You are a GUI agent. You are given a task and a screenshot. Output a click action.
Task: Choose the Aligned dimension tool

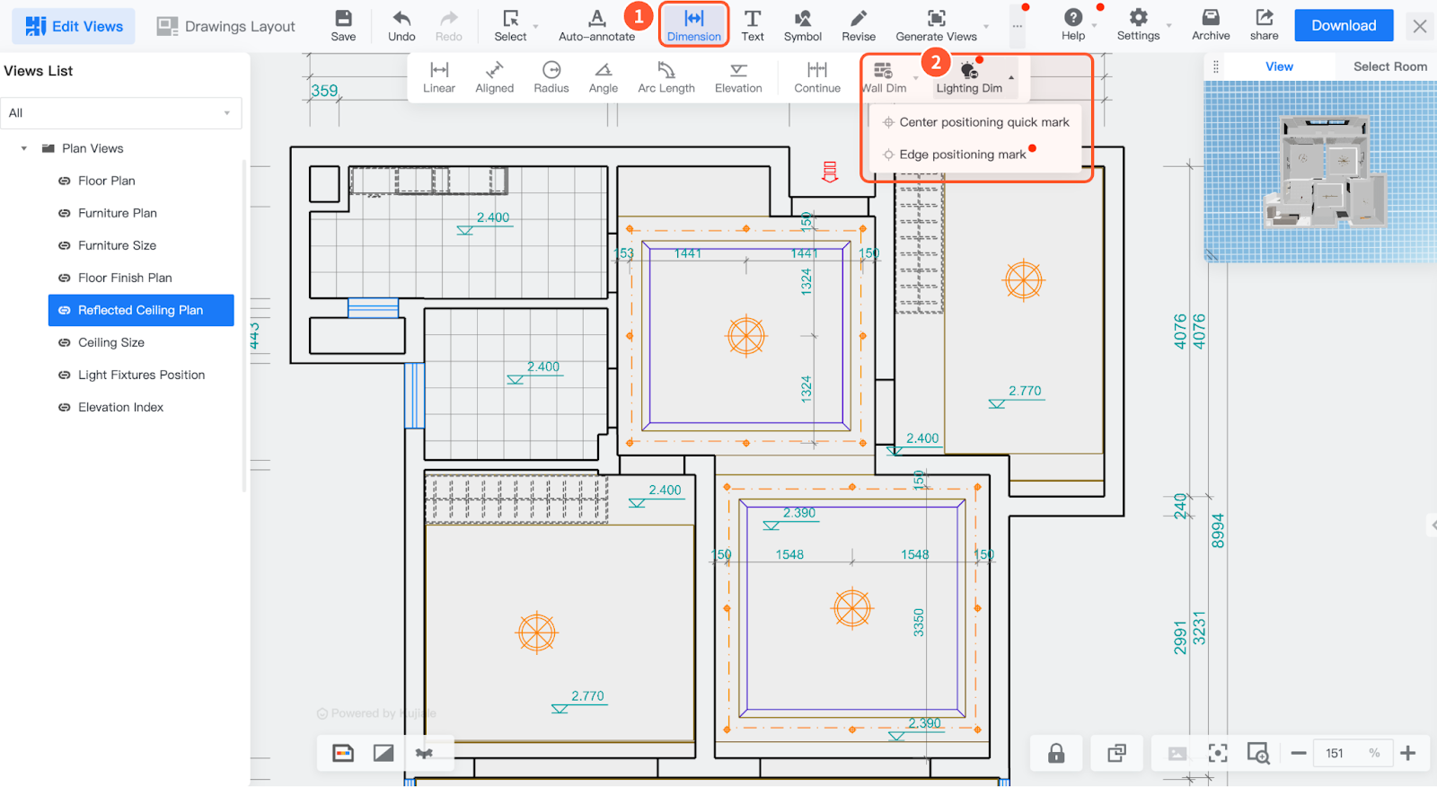494,77
